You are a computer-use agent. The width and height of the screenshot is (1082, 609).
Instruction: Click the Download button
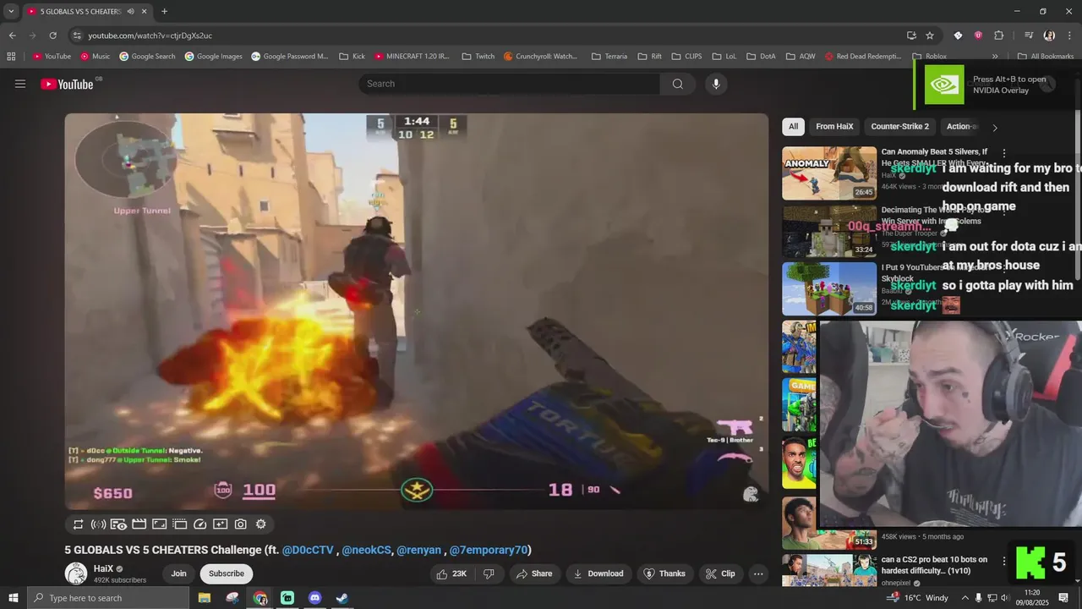click(598, 573)
